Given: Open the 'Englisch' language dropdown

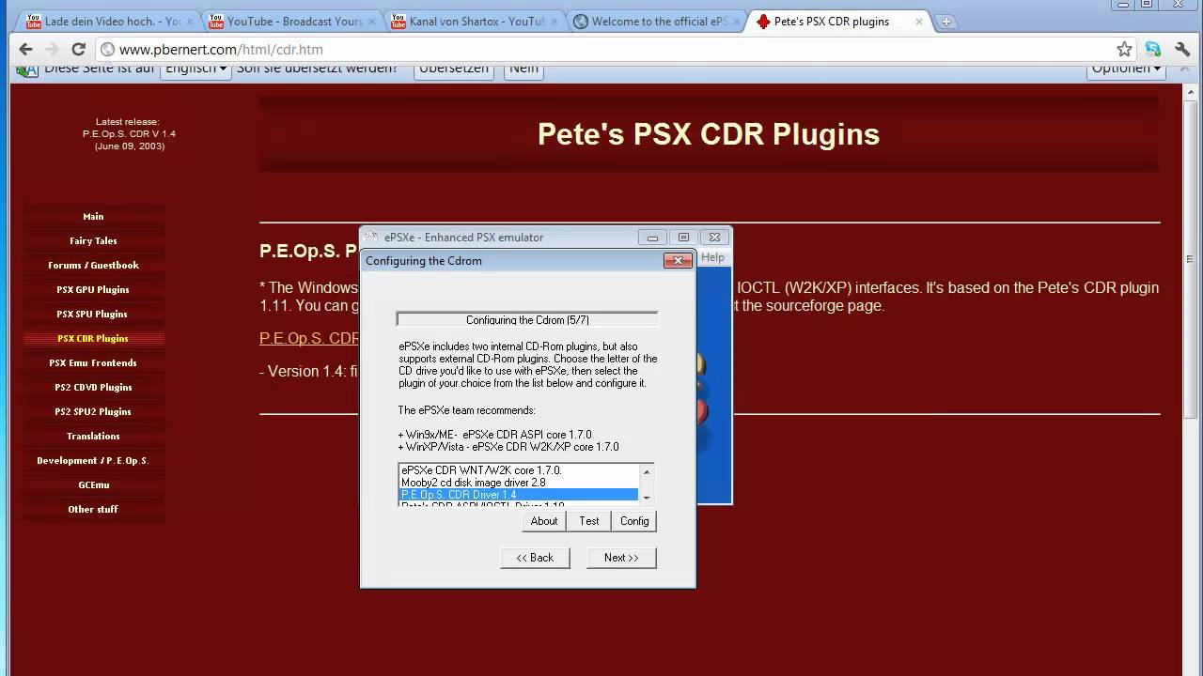Looking at the screenshot, I should coord(195,69).
